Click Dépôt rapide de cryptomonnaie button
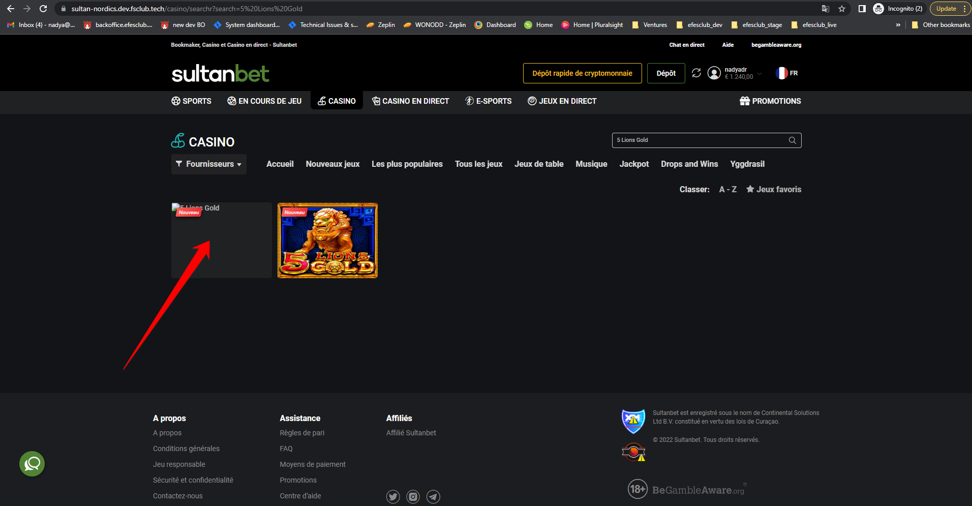The image size is (972, 506). [x=583, y=73]
